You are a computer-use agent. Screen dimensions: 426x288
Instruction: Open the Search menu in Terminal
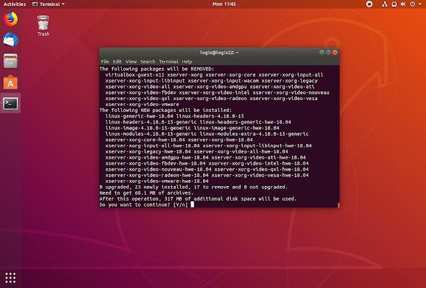click(148, 61)
